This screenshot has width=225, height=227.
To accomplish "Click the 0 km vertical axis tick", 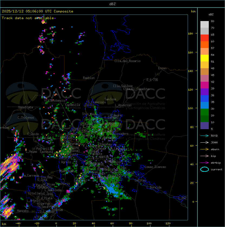I will pos(193,202).
